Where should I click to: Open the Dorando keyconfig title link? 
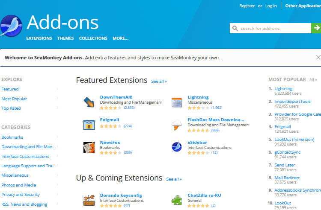pyautogui.click(x=121, y=195)
